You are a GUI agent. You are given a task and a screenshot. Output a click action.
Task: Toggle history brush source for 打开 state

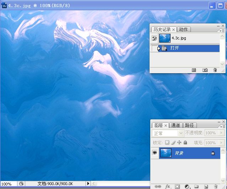coord(154,48)
